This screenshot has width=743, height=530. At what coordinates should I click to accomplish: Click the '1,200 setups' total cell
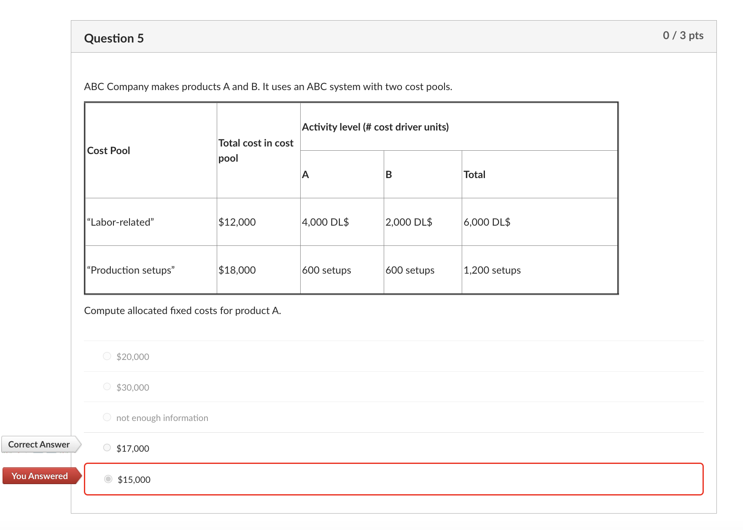coord(492,270)
